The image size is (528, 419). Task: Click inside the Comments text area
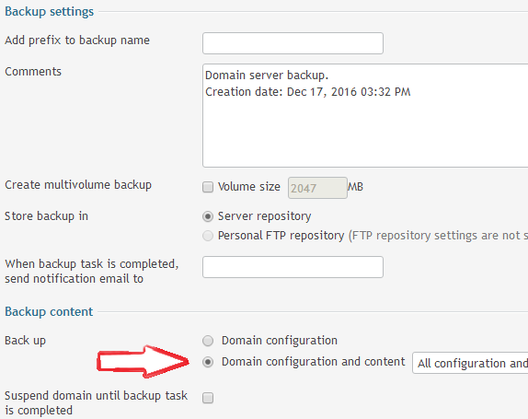365,115
